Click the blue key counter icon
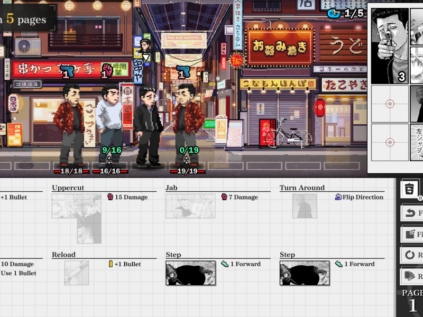This screenshot has height=317, width=423. (334, 13)
